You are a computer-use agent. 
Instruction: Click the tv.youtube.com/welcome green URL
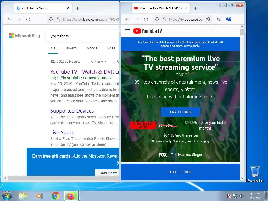[80, 78]
